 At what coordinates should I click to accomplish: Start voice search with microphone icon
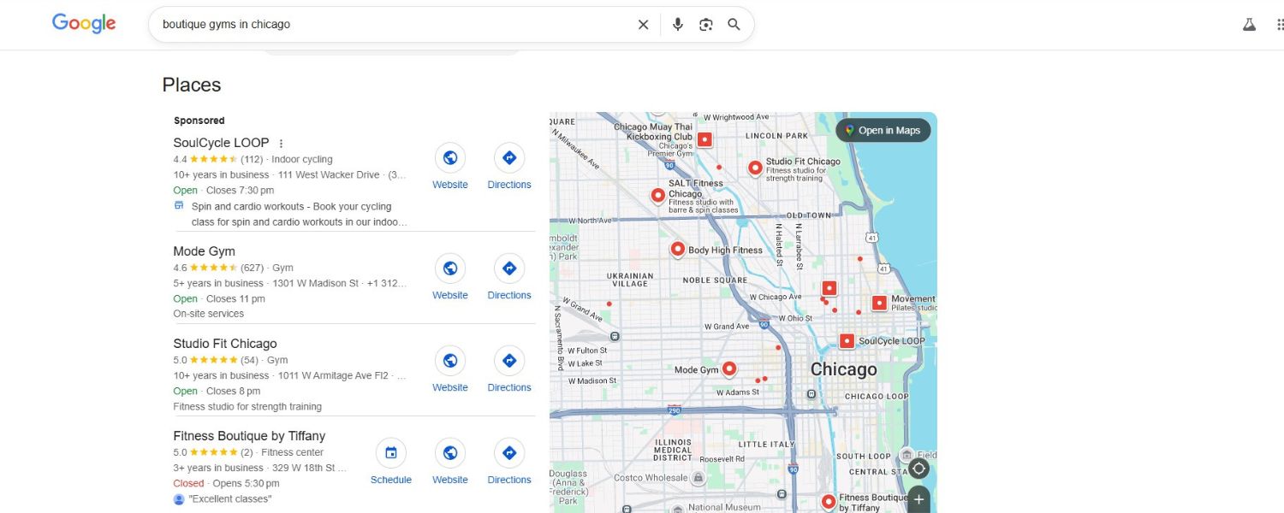678,25
